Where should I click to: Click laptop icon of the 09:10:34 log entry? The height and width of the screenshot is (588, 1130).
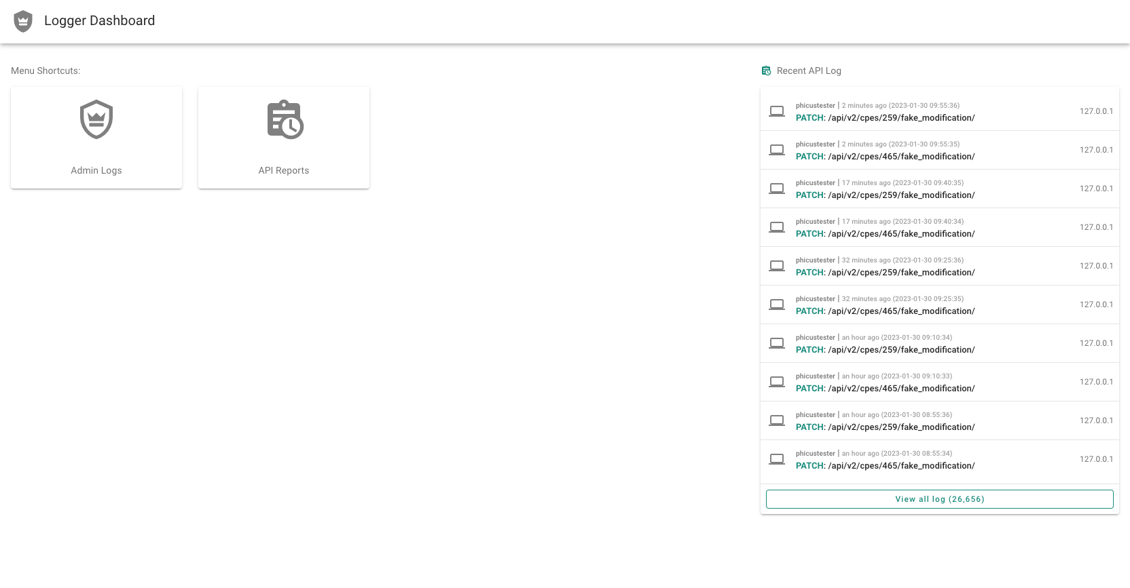(777, 343)
